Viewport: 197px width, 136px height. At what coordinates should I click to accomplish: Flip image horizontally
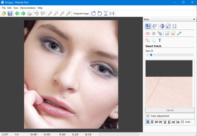tap(112, 13)
